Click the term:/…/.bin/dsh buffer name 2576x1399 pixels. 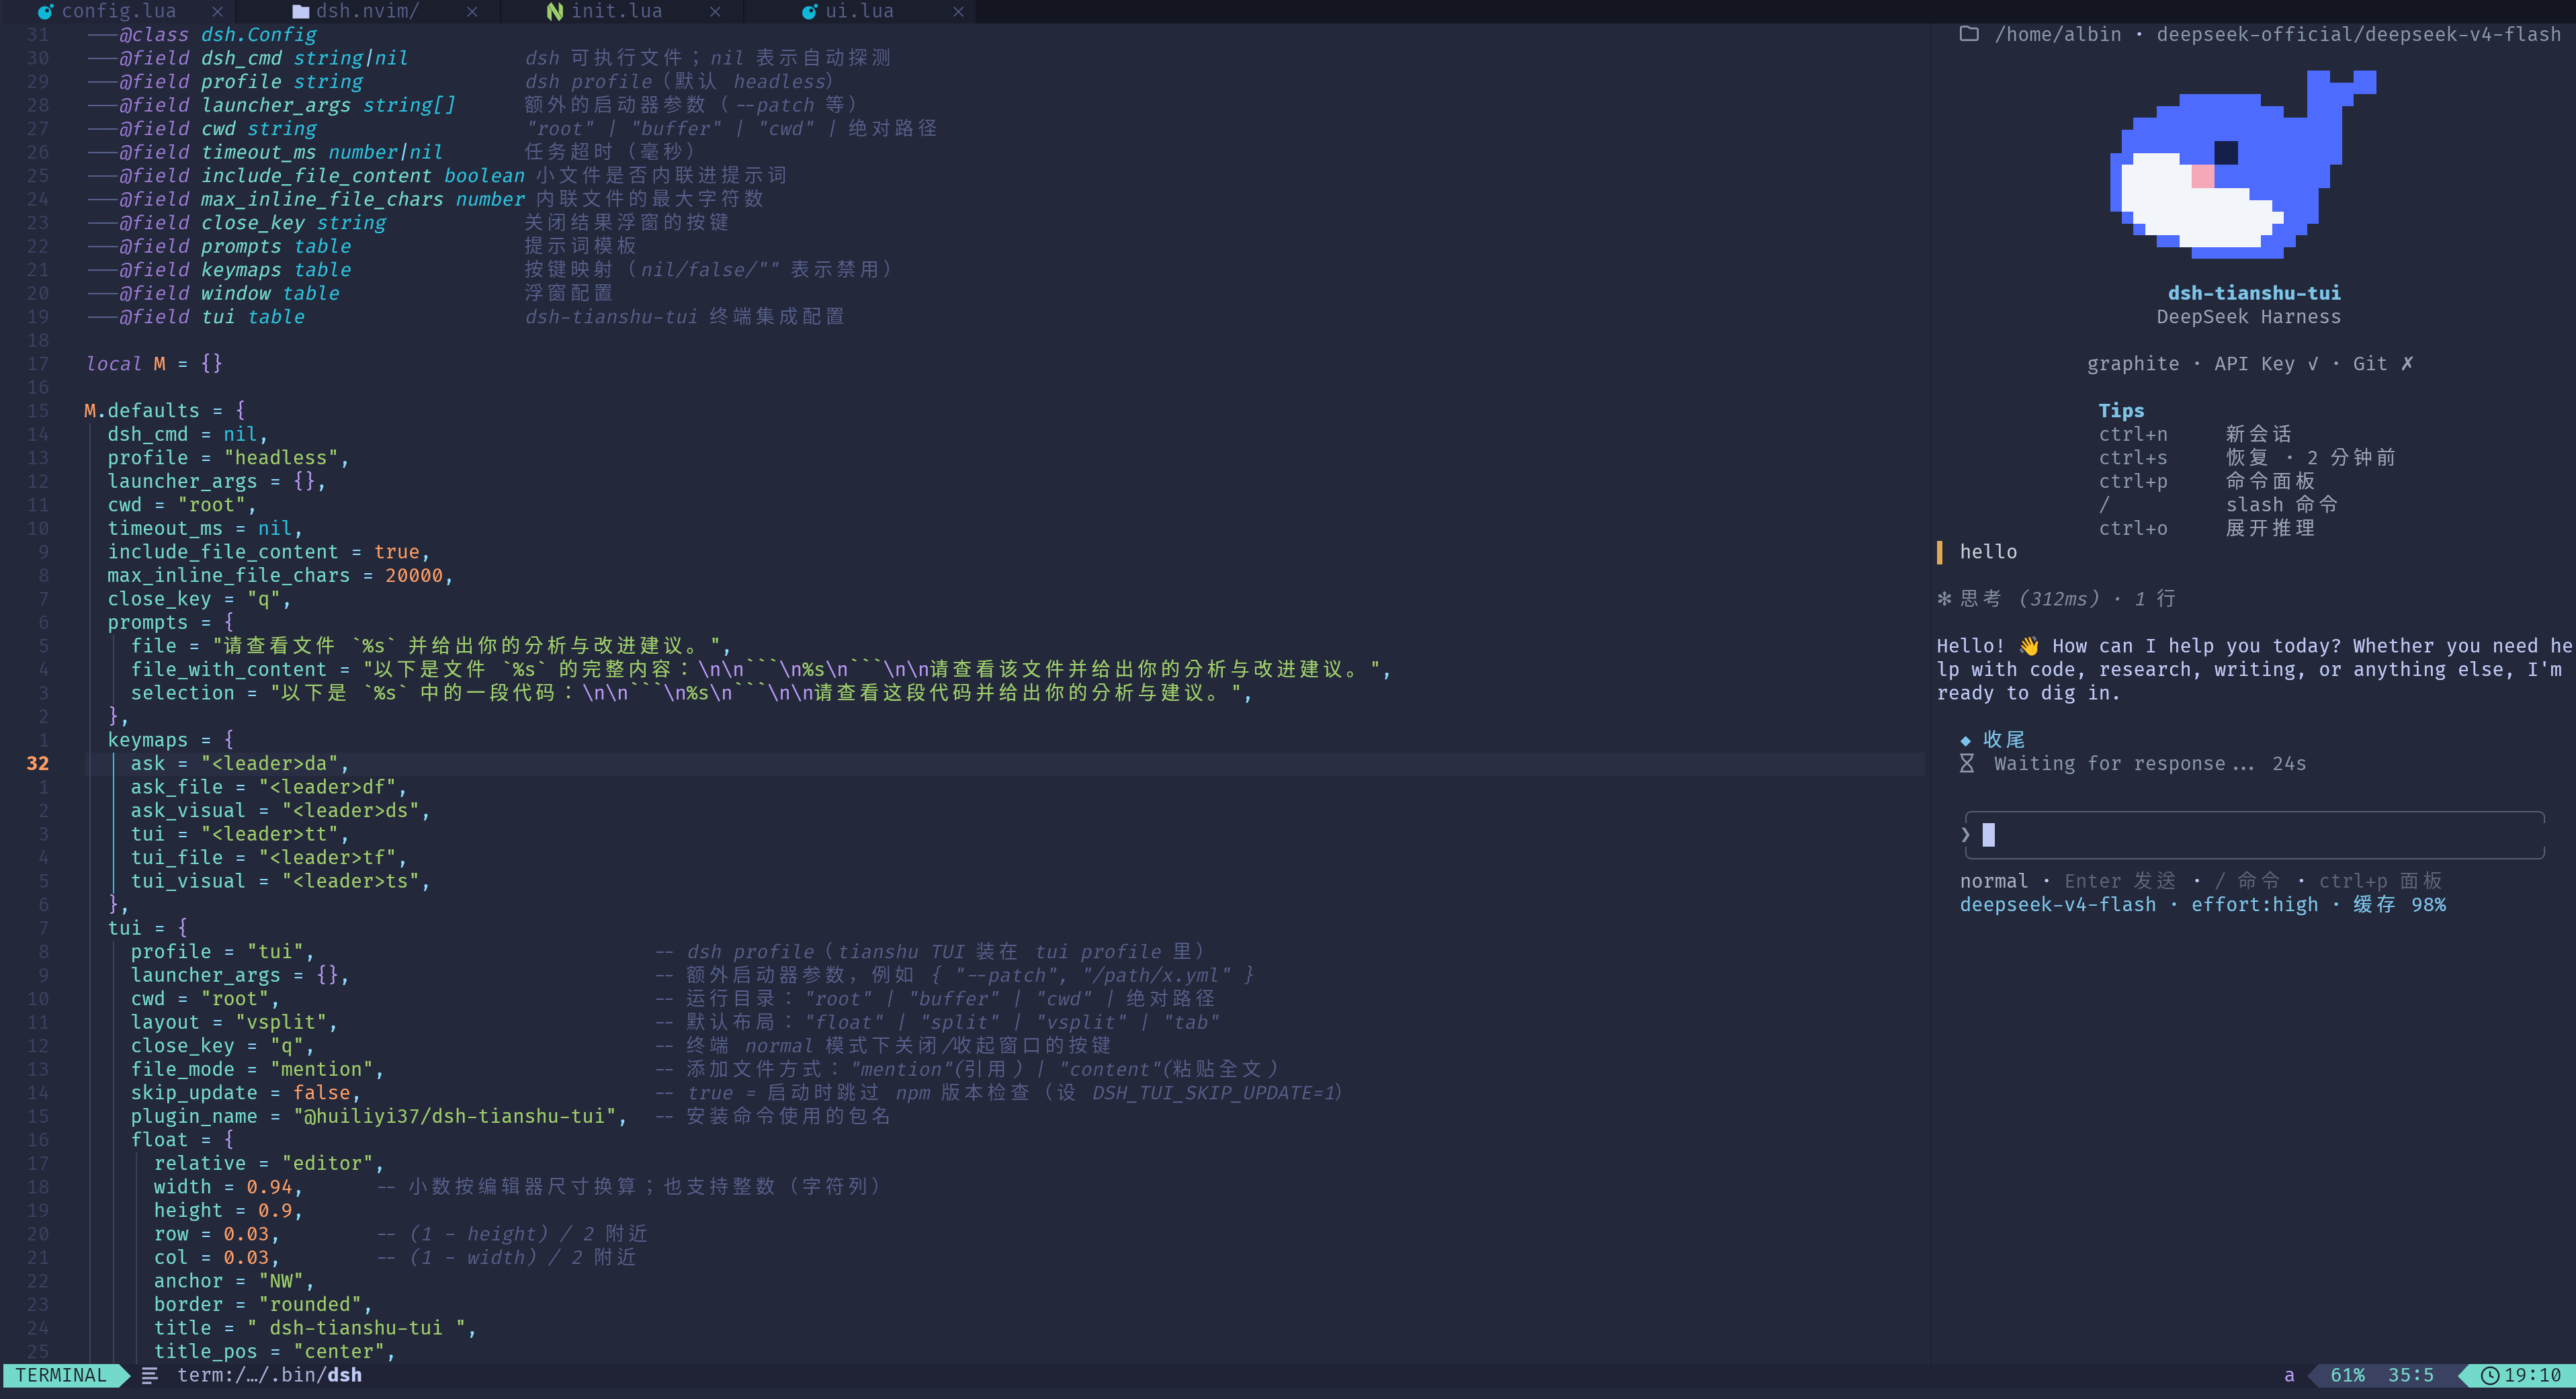(270, 1376)
